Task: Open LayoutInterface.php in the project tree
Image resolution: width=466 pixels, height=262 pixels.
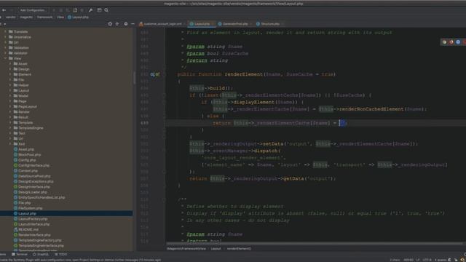Action: [32, 224]
